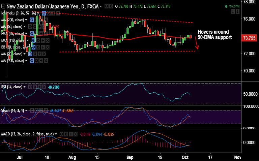Click the RSI value 48.2588

(54, 87)
